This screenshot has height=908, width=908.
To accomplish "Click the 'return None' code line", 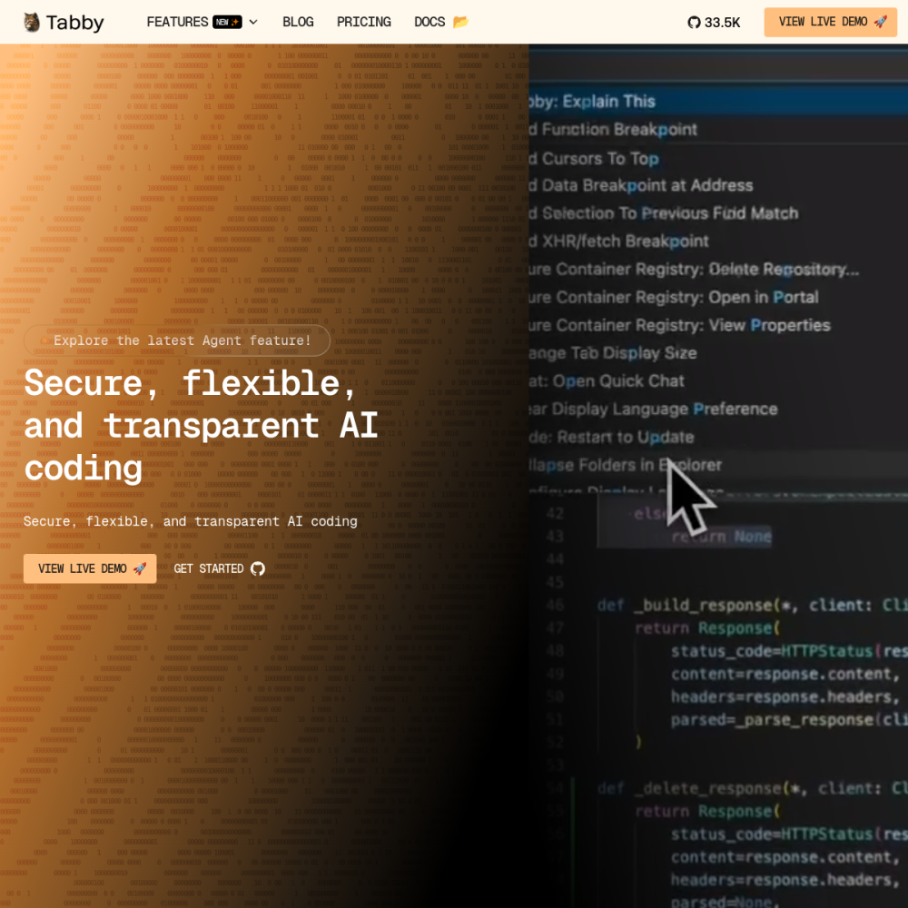I will [722, 537].
